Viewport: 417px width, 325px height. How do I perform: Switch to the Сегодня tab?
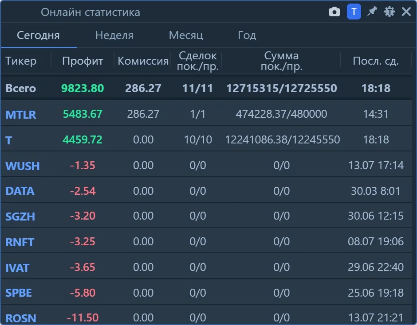38,35
